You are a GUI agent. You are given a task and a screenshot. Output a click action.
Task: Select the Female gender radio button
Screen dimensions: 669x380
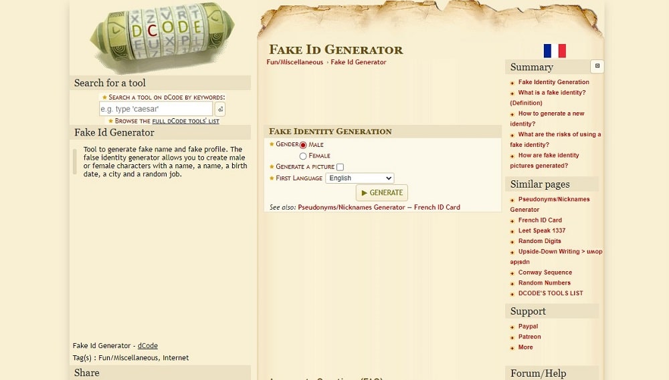(303, 156)
